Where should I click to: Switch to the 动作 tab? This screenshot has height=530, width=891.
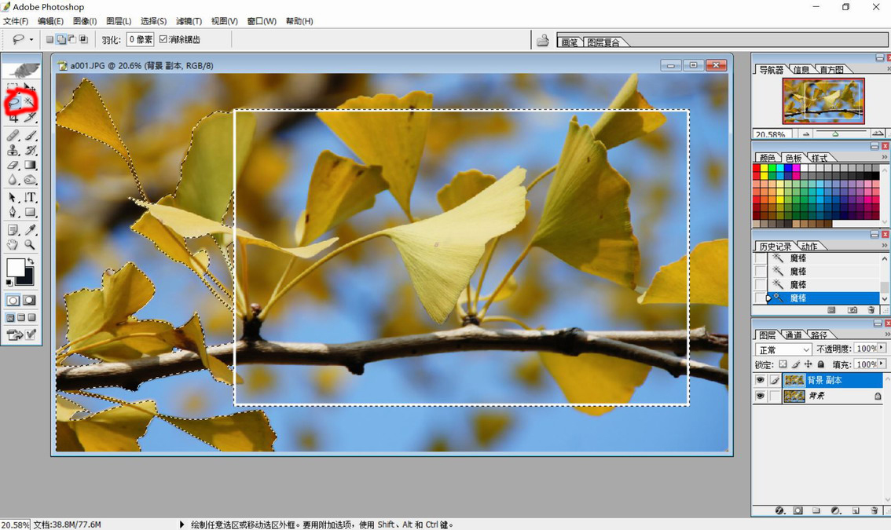[x=809, y=247]
